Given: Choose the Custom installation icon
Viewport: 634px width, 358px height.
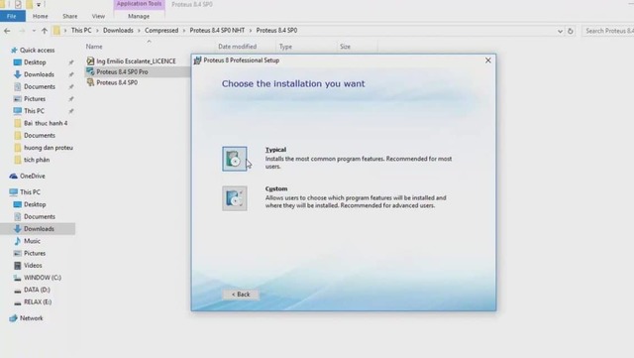Looking at the screenshot, I should point(234,198).
